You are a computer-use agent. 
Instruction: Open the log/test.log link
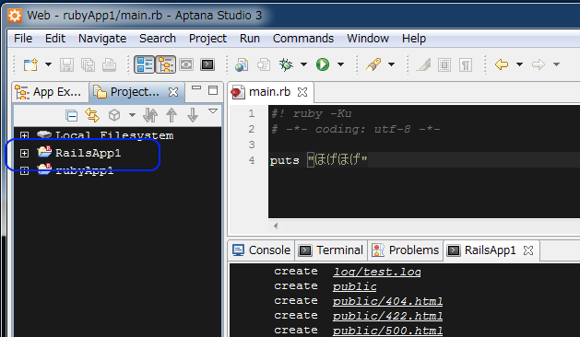(376, 272)
